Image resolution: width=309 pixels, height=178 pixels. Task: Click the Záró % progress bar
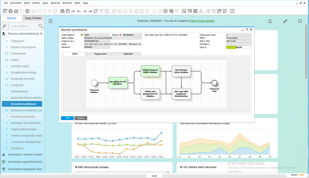coord(238,47)
